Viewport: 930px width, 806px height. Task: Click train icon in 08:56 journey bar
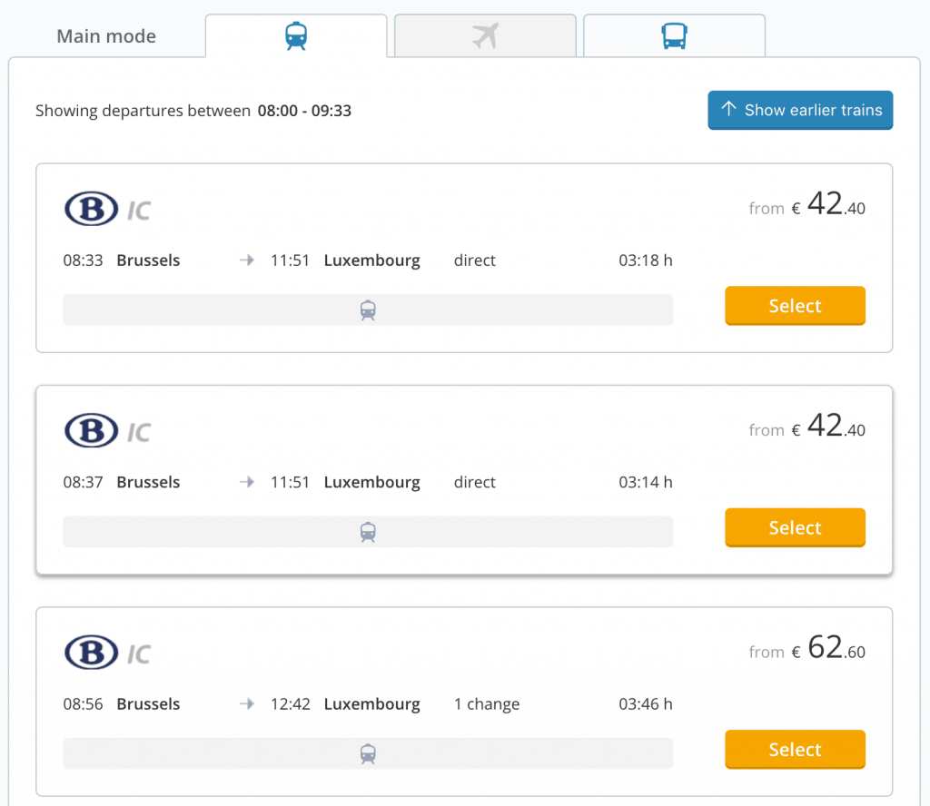point(368,753)
